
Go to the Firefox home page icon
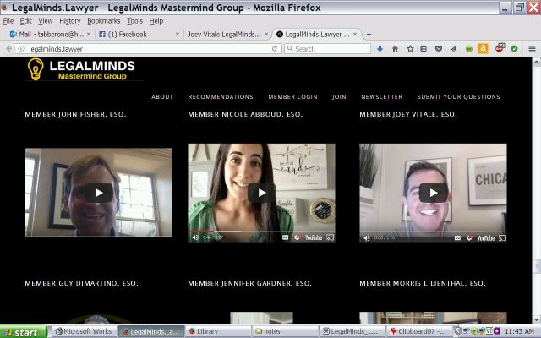point(395,49)
